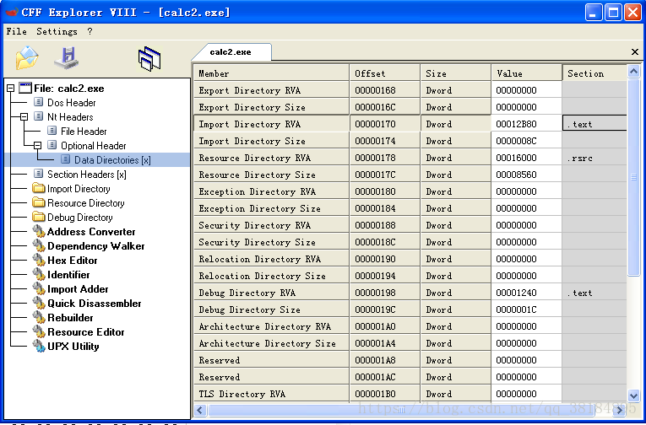
Task: Collapse the Optional Header tree node
Action: click(x=37, y=145)
